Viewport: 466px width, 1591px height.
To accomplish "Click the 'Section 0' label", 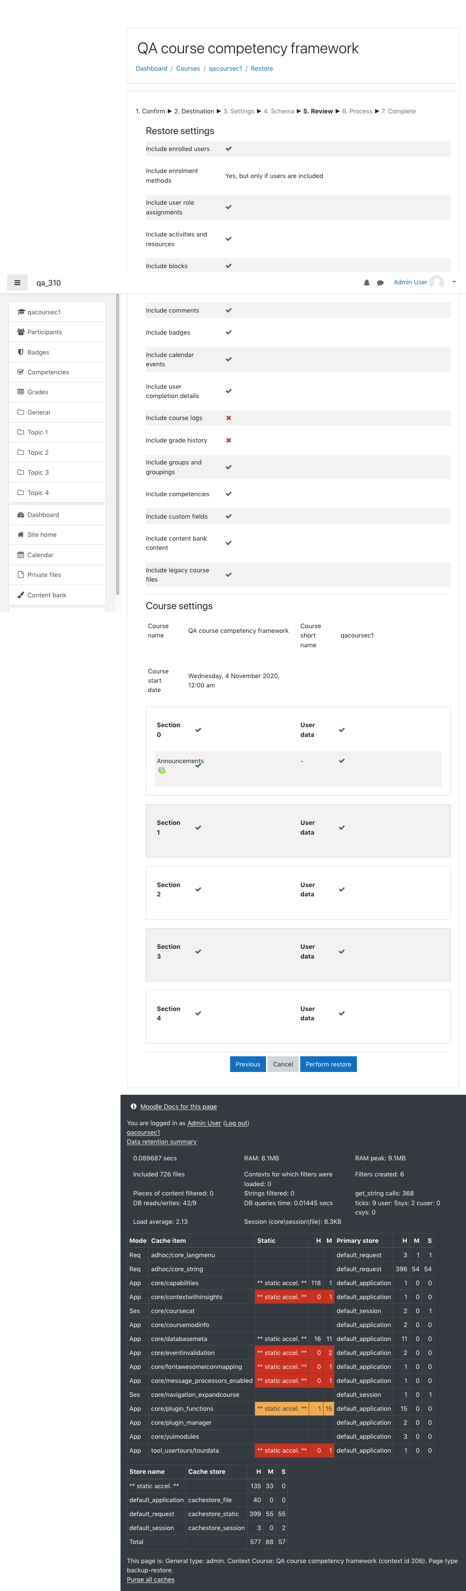I will pos(168,729).
